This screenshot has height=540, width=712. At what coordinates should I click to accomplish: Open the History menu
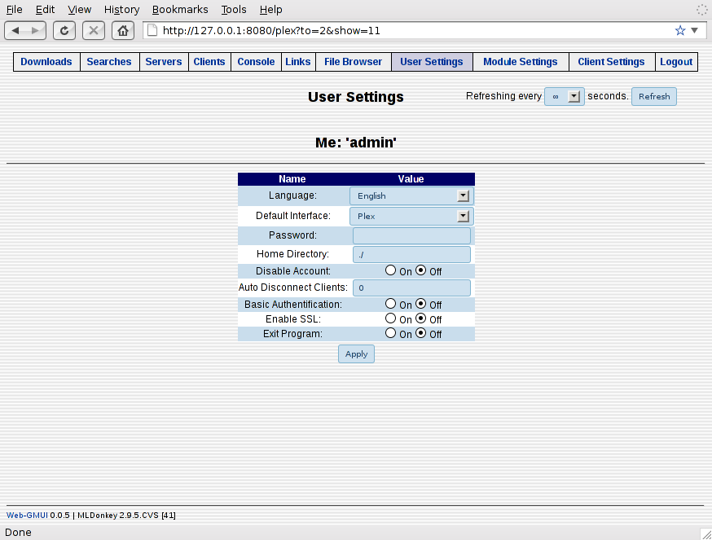click(121, 10)
